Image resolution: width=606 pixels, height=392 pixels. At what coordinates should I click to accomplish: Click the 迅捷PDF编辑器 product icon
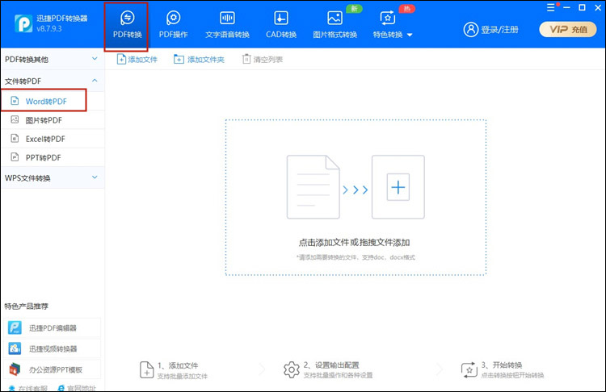pos(15,328)
